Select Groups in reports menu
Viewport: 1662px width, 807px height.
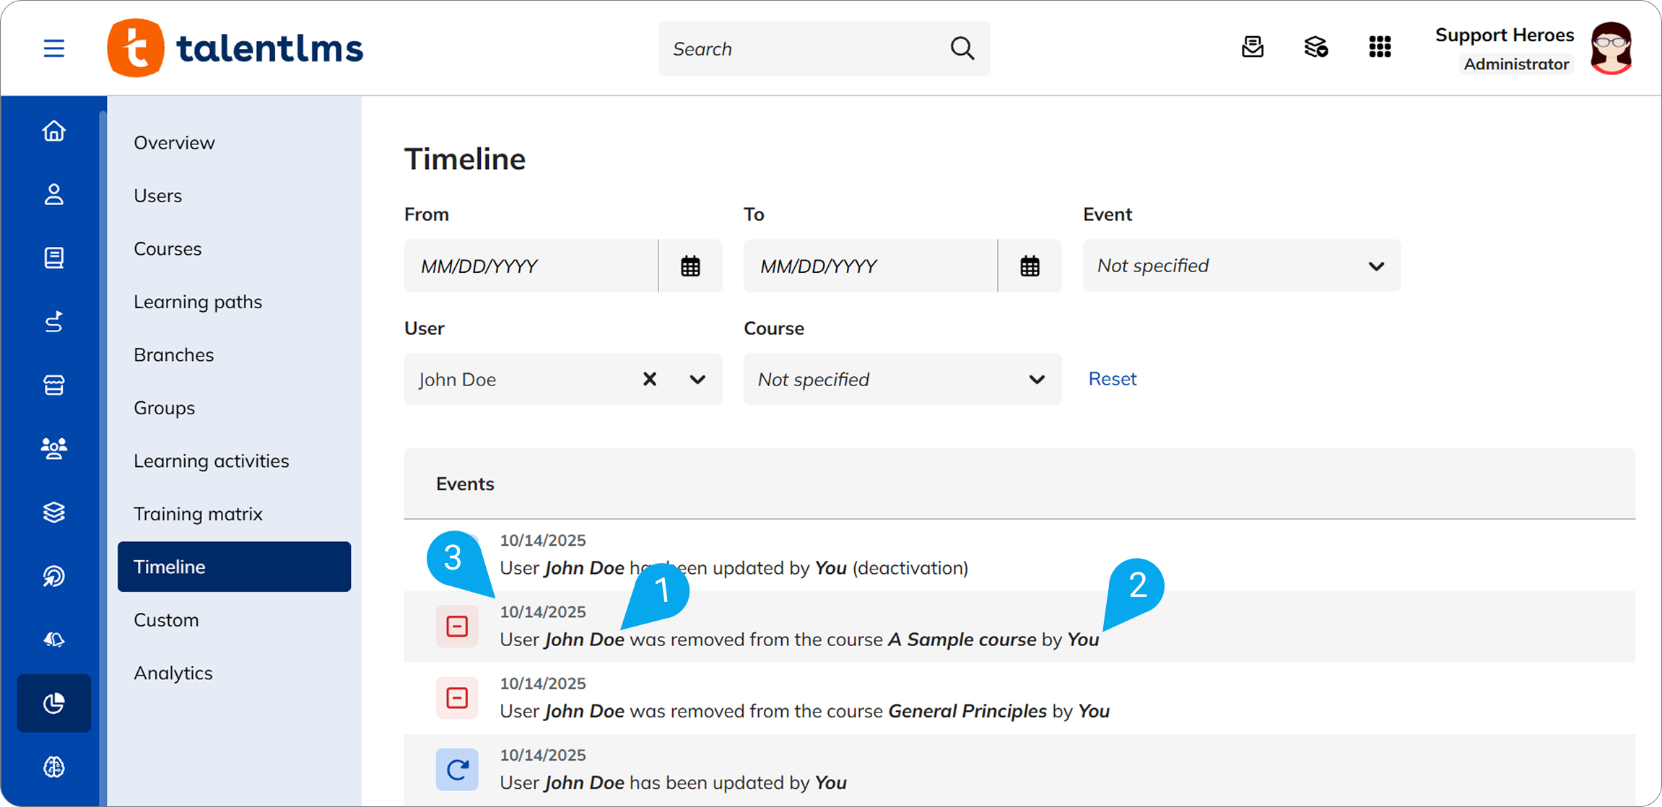[164, 409]
